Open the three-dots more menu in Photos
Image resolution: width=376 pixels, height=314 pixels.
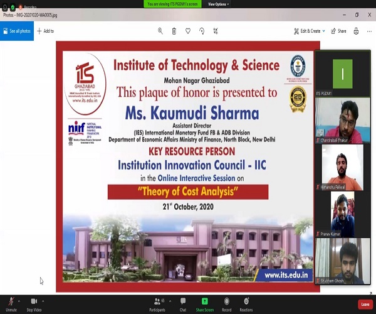click(x=369, y=31)
